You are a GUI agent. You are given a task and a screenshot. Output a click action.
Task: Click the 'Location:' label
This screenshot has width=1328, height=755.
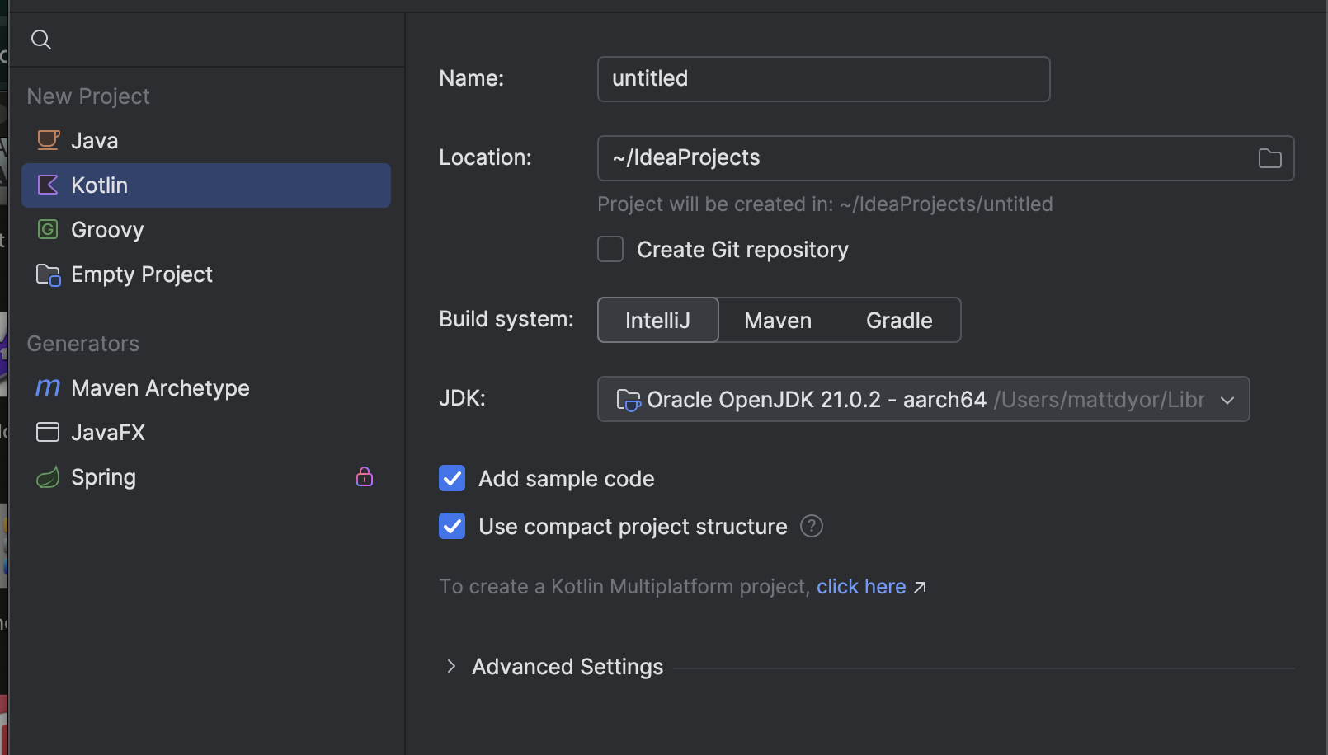485,157
